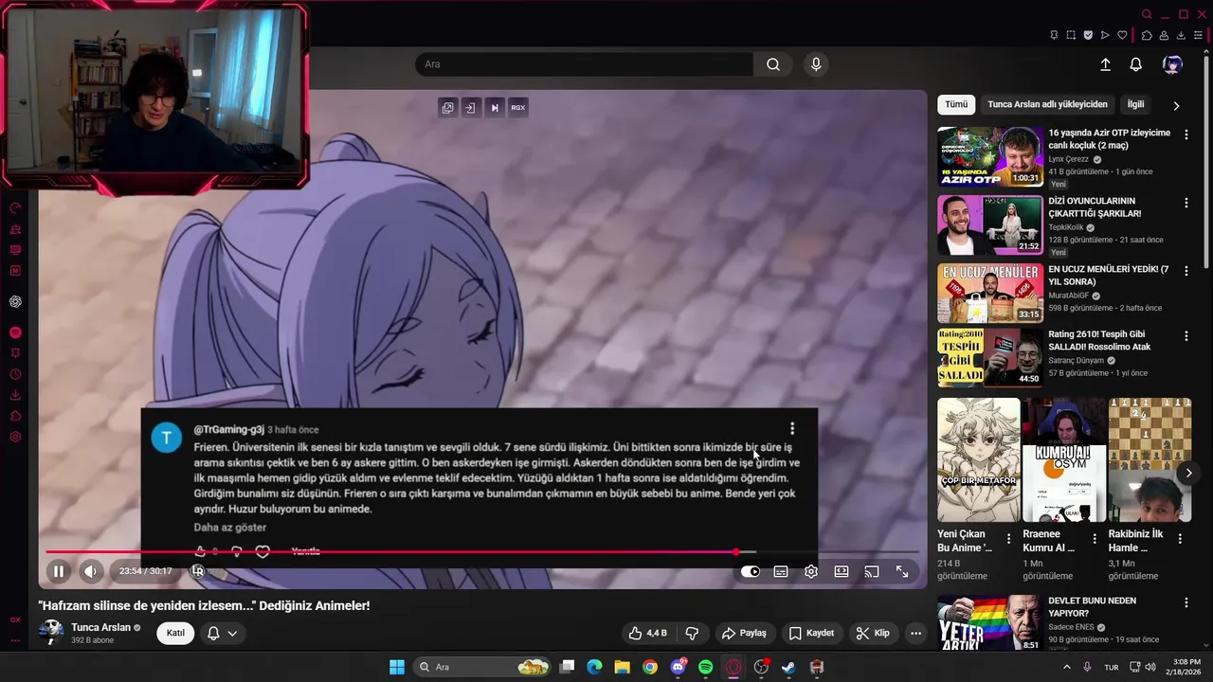Open Opera GX sidebar history clock

pyautogui.click(x=15, y=374)
